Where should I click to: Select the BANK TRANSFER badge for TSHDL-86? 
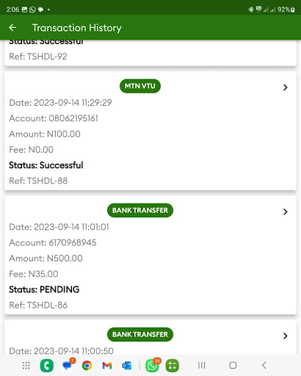click(140, 210)
